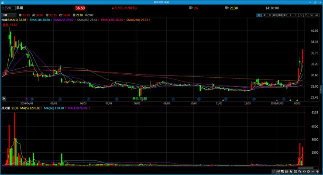
Task: Zoom in chart with the plus icon
Action: tap(317, 172)
